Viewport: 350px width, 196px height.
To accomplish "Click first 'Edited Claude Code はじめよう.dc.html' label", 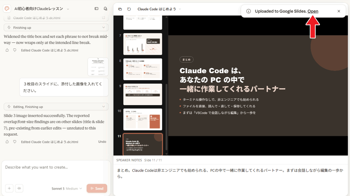I will (50, 50).
